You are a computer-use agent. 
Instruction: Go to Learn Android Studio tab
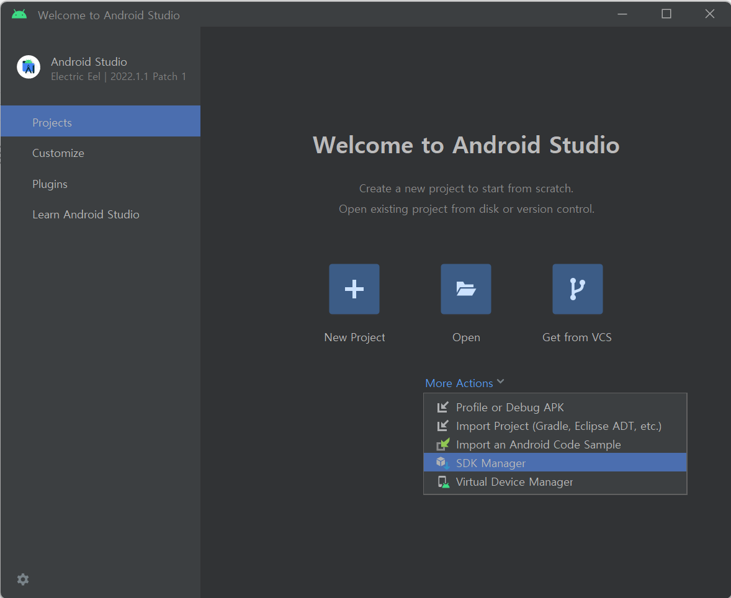pos(101,215)
